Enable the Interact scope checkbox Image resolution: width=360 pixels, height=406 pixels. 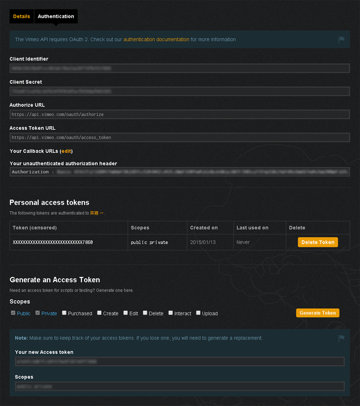tap(171, 313)
